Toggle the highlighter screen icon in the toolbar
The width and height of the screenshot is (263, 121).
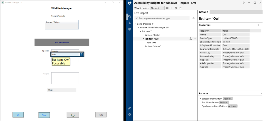point(167,8)
